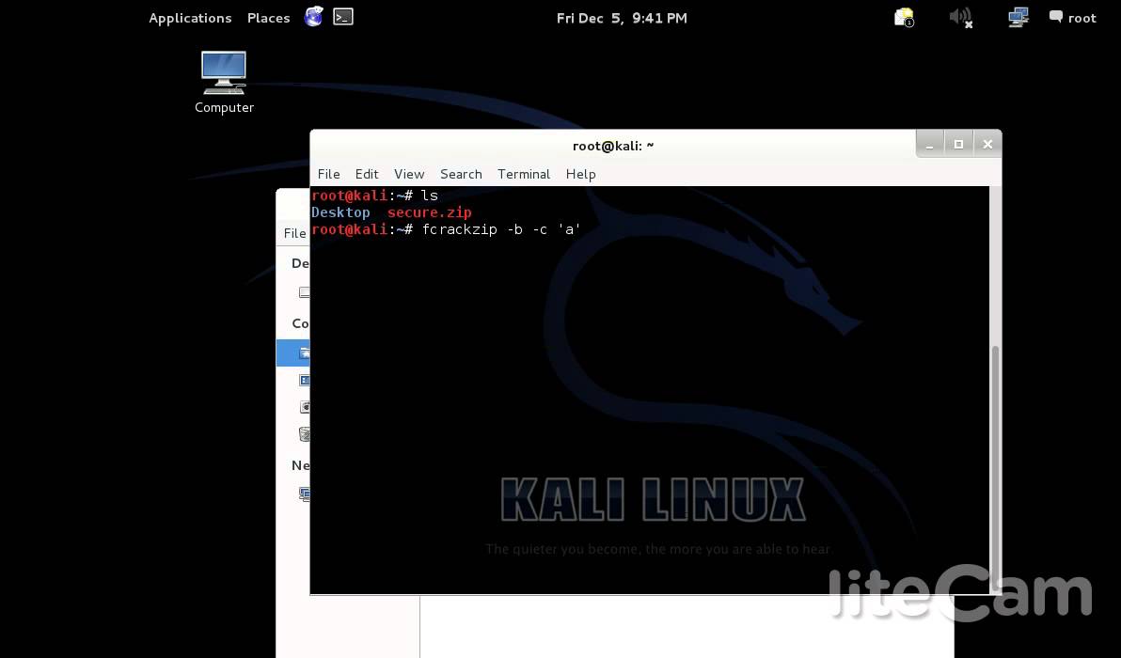Open the terminal Search menu
Viewport: 1121px width, 658px height.
coord(461,174)
